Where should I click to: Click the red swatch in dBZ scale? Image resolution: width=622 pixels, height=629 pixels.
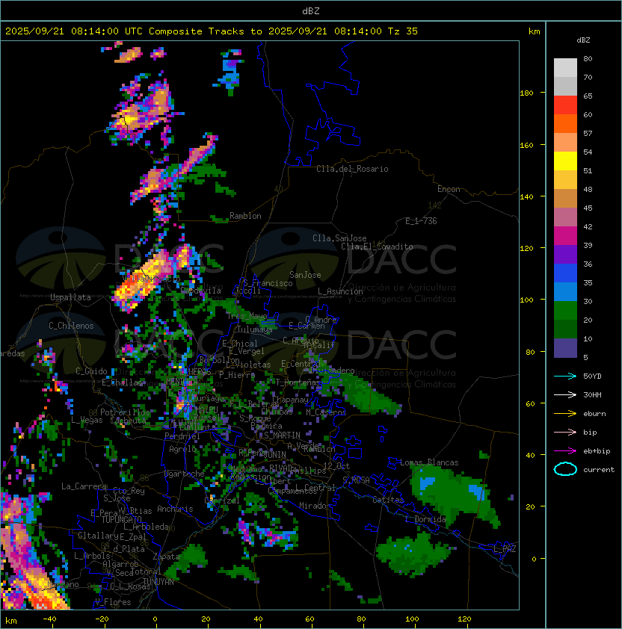click(x=565, y=105)
